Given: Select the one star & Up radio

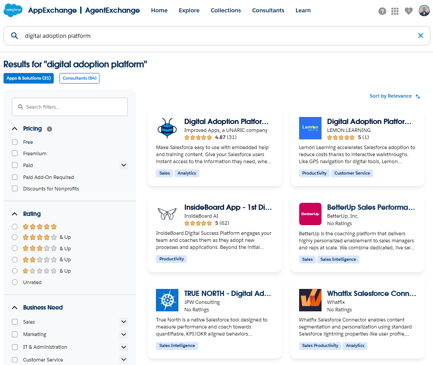Looking at the screenshot, I should tap(15, 271).
